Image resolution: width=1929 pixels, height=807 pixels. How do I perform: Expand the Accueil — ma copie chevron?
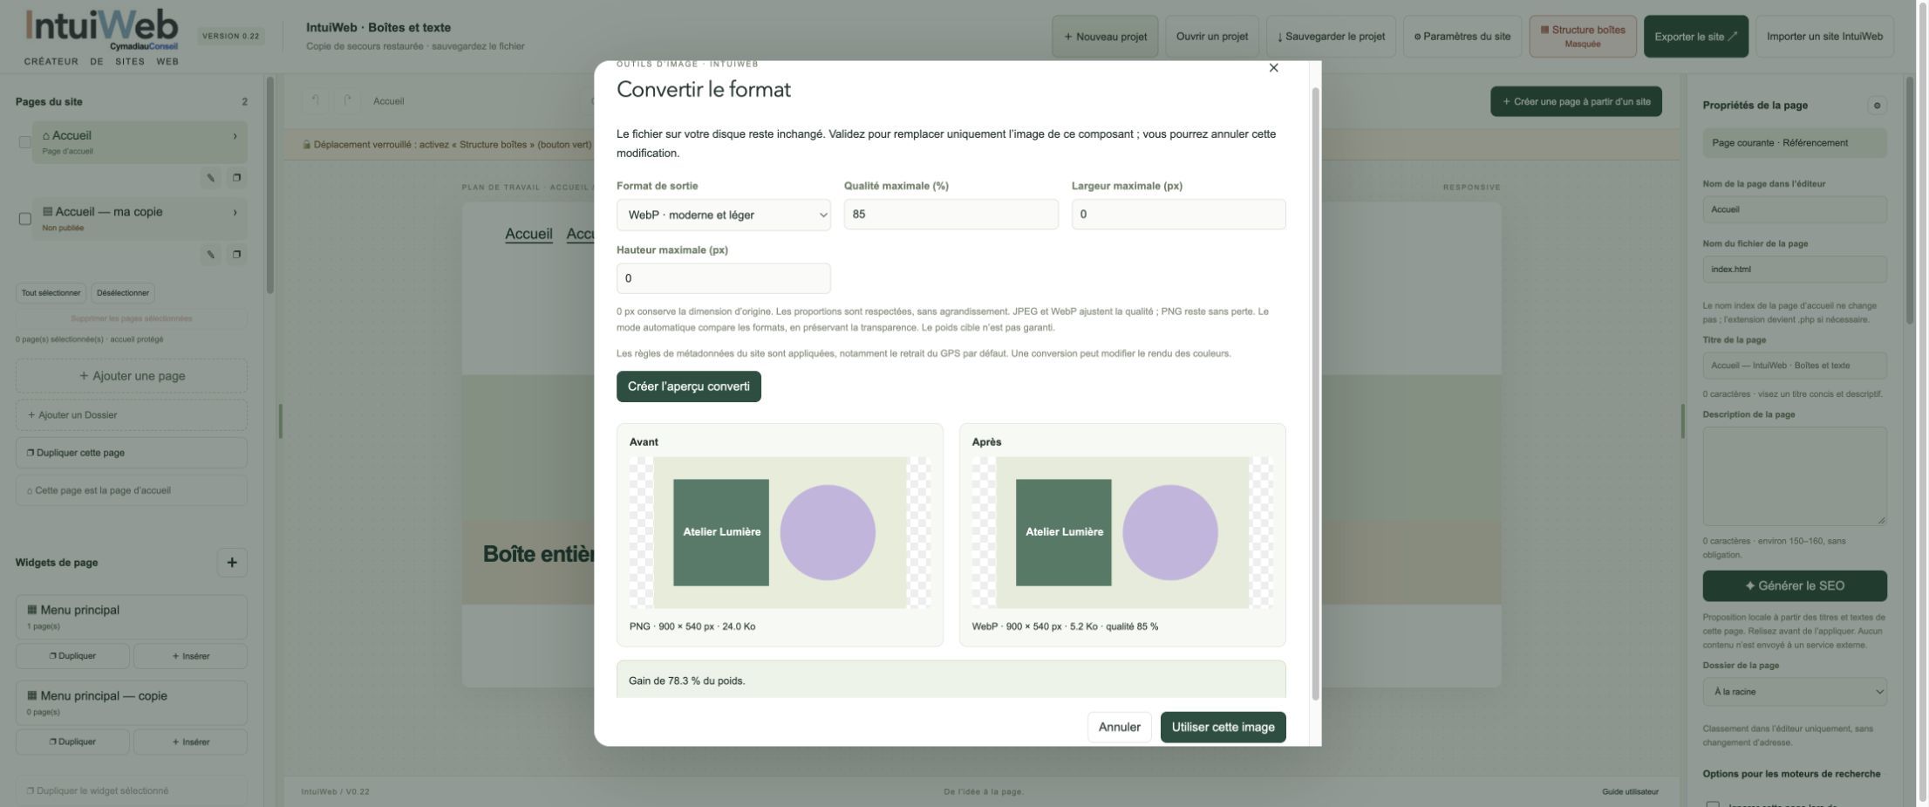[x=235, y=213]
